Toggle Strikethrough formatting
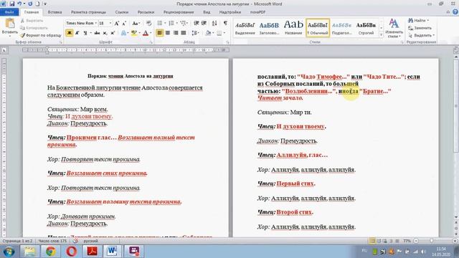The width and height of the screenshot is (459, 258). [x=97, y=33]
